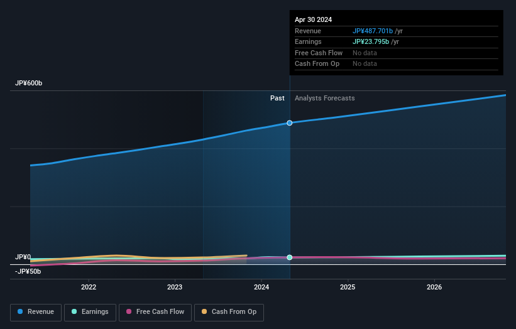Click the 2024 x-axis label

261,287
